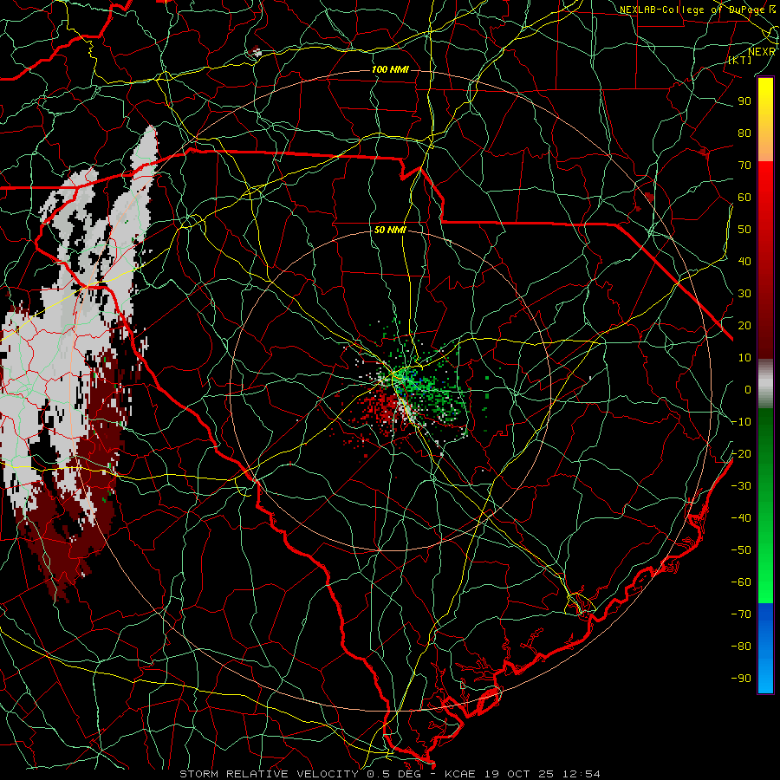The image size is (780, 780).
Task: Click the 100 NMI range ring label
Action: tap(390, 69)
